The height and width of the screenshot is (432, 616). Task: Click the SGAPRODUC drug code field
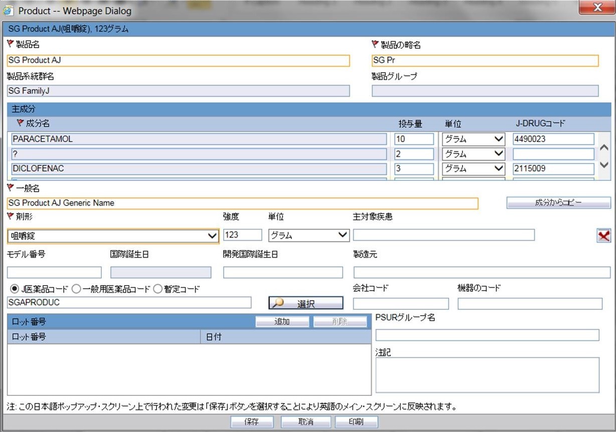129,302
